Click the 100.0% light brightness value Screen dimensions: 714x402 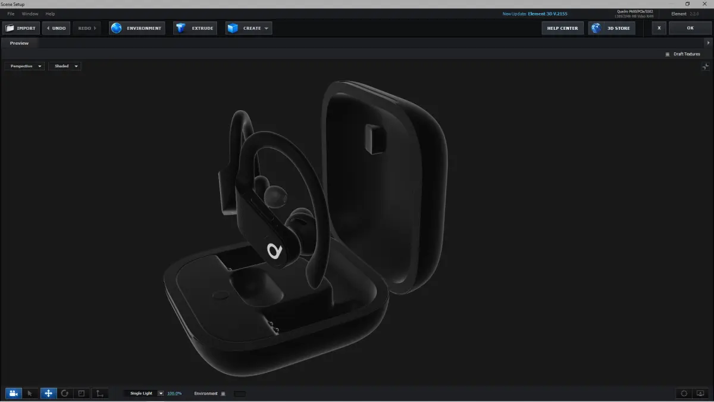click(174, 394)
